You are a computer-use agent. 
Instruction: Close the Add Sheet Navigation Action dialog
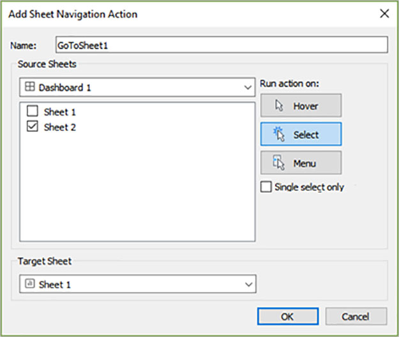coord(384,13)
